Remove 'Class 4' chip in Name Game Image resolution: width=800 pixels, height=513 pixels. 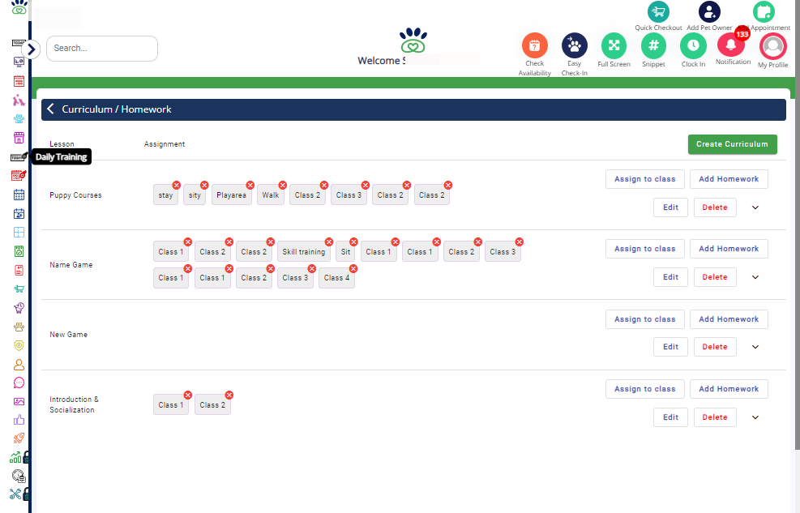(353, 268)
